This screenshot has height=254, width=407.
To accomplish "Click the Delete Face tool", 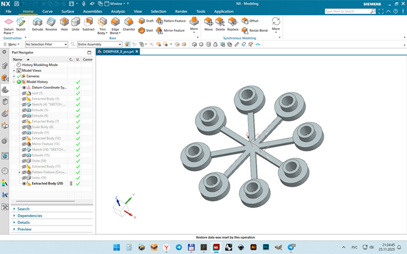I will point(220,24).
